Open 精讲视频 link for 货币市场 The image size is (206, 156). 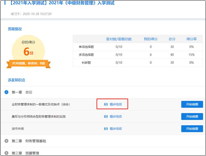(x=116, y=129)
